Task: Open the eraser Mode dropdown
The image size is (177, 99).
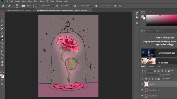Action: [36, 6]
